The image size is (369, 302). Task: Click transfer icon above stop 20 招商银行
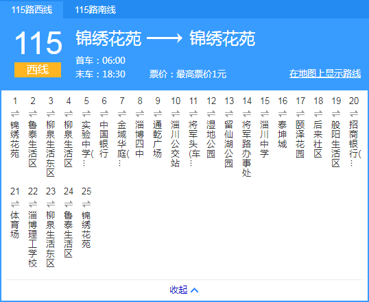(x=354, y=114)
